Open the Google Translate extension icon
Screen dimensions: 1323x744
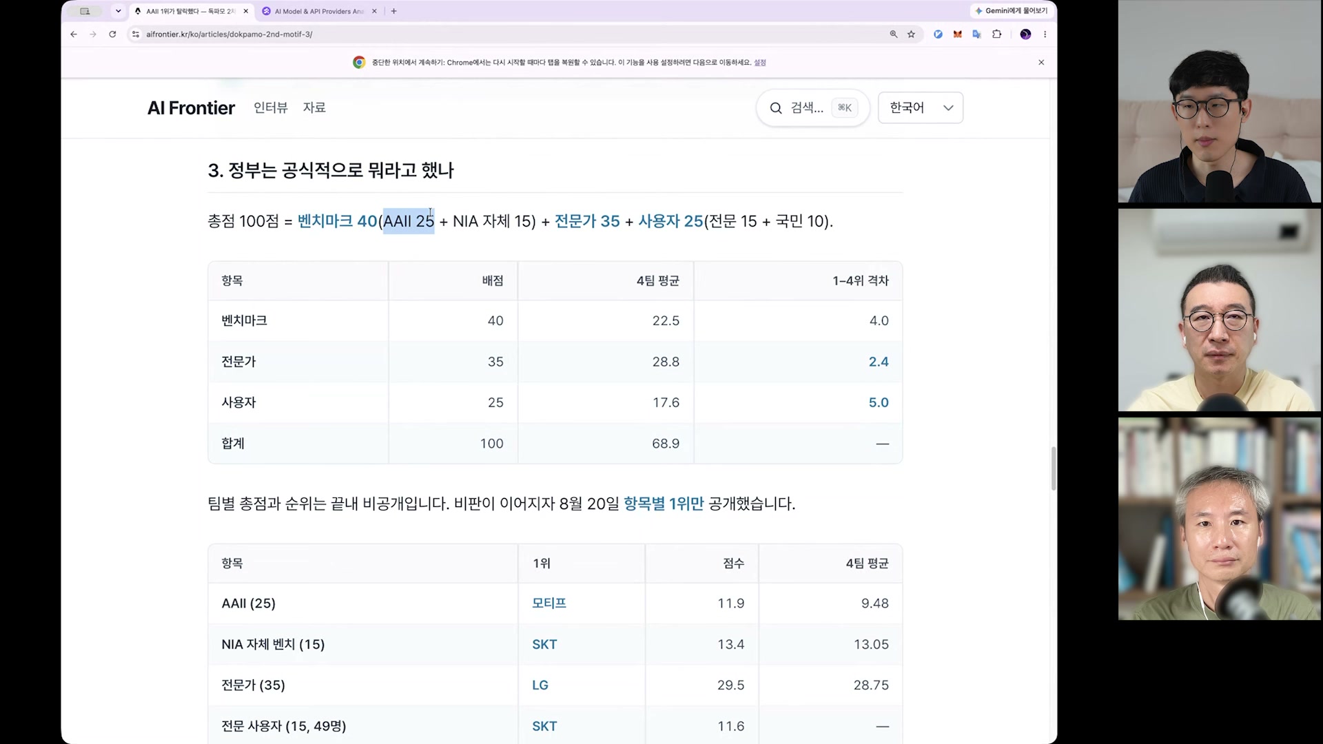(x=976, y=34)
